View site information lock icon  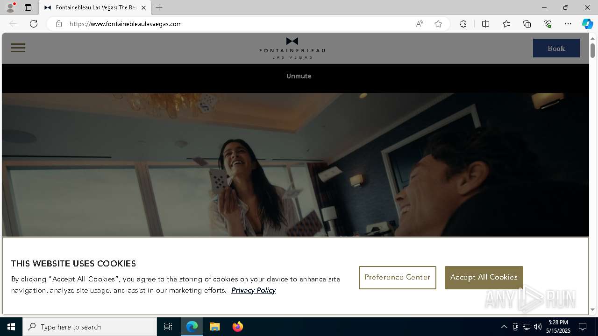[59, 24]
